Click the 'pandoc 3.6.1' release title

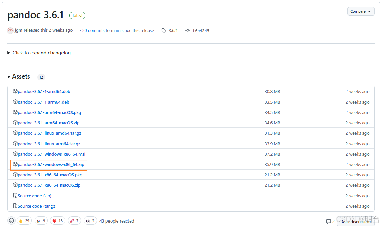[x=36, y=15]
